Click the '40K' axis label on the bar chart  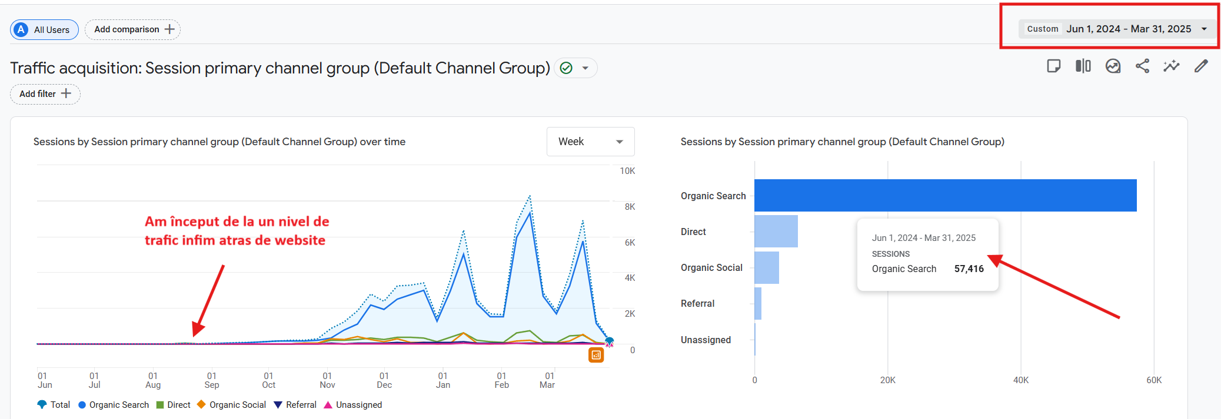(x=1021, y=380)
